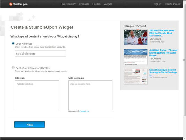Select the User Favorites radio button
186x140 pixels.
(x=13, y=43)
